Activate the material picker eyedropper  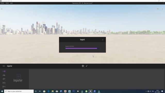[87, 66]
